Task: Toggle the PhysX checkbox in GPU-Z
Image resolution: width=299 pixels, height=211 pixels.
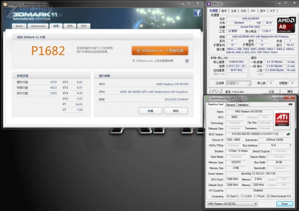Action: pyautogui.click(x=255, y=196)
